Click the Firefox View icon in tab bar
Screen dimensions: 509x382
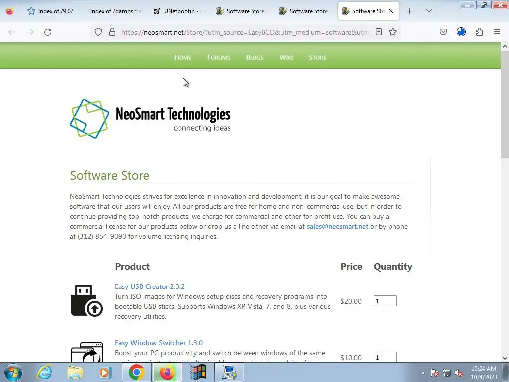point(10,11)
